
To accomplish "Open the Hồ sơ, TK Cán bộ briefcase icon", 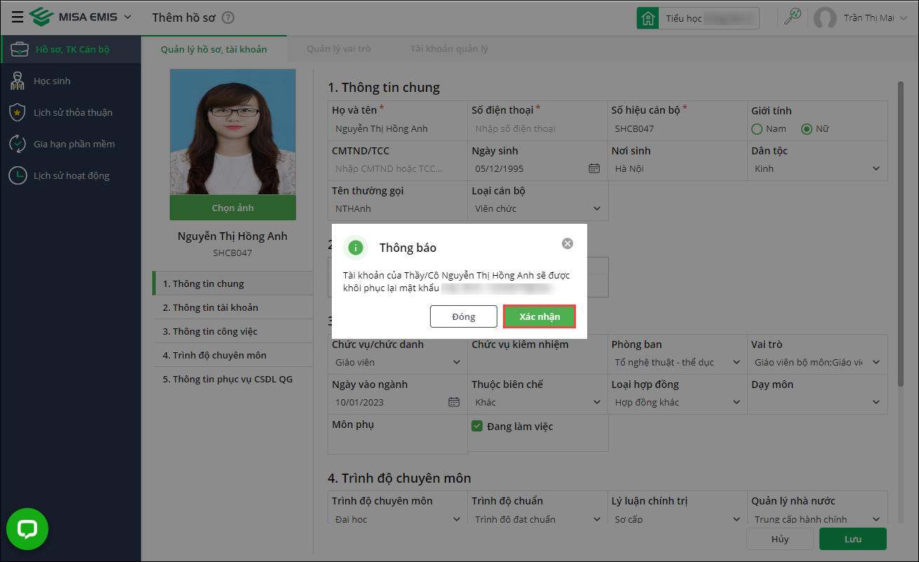I will (19, 49).
